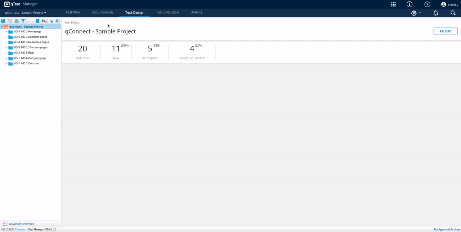This screenshot has height=232, width=461.
Task: Select MD-3 Solutions pages tree row
Action: click(30, 37)
